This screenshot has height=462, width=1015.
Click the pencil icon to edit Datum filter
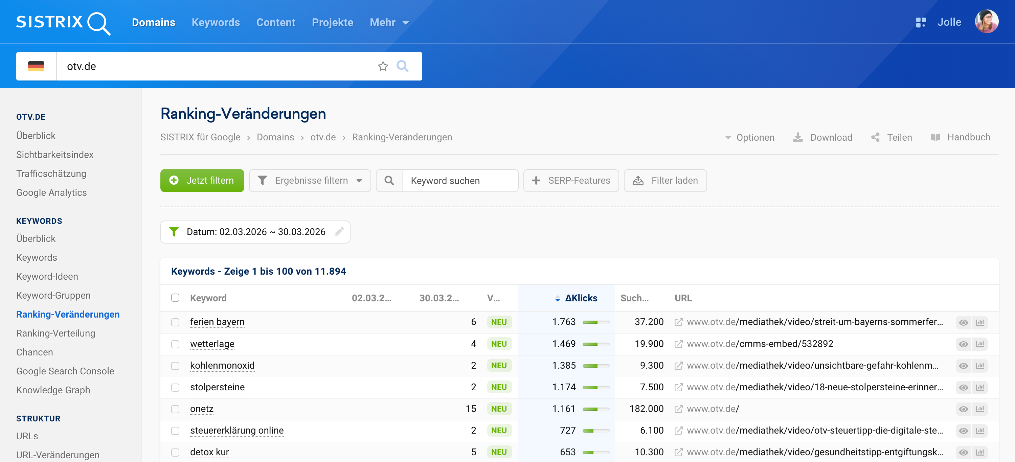339,232
